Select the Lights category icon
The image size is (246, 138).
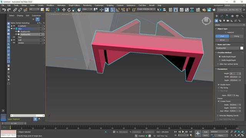(224, 21)
